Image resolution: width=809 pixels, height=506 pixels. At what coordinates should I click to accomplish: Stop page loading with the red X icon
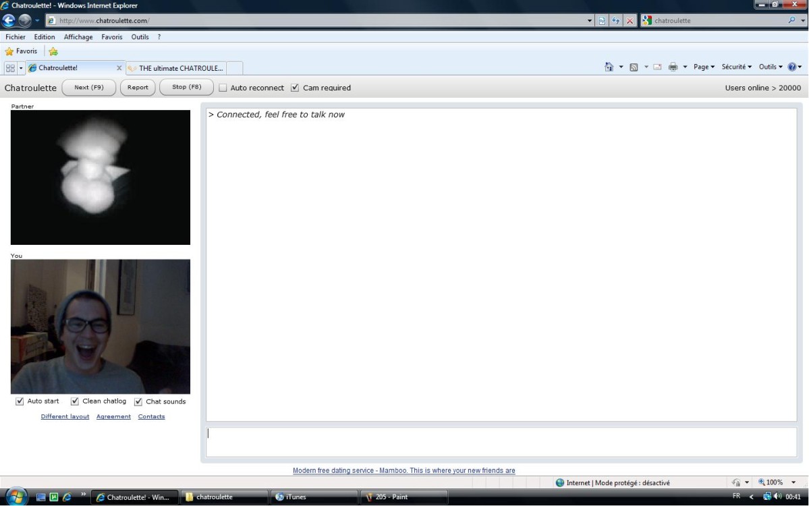[630, 21]
